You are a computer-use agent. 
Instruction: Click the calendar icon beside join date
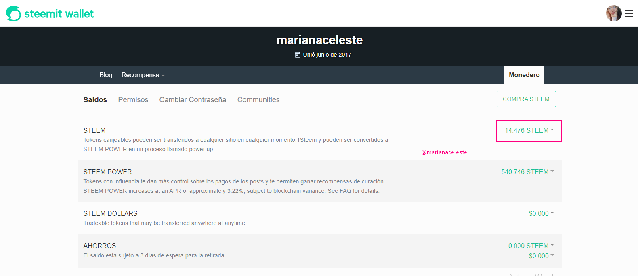[x=298, y=55]
